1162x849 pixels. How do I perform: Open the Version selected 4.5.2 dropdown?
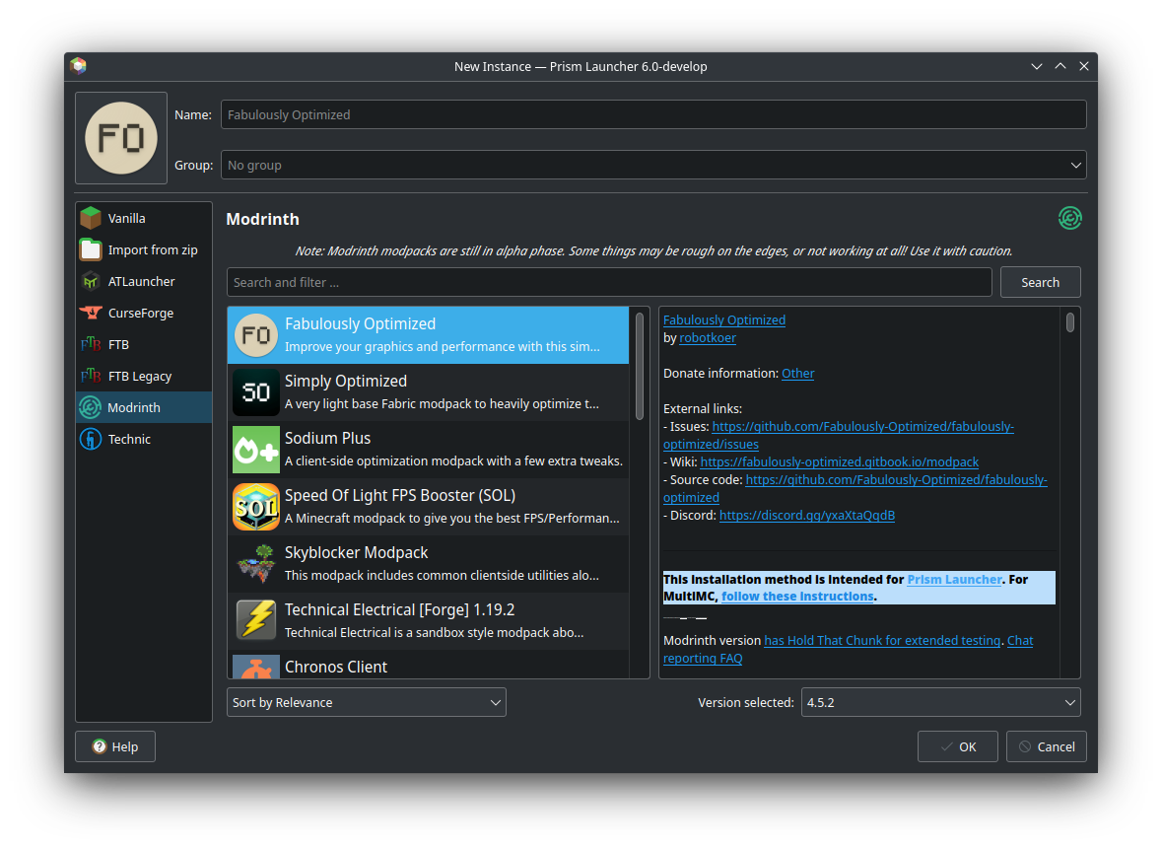click(x=940, y=702)
